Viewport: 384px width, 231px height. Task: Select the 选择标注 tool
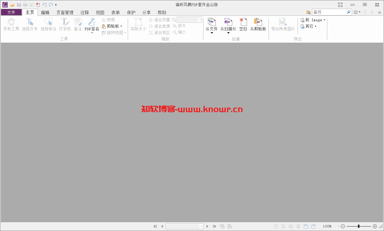49,25
